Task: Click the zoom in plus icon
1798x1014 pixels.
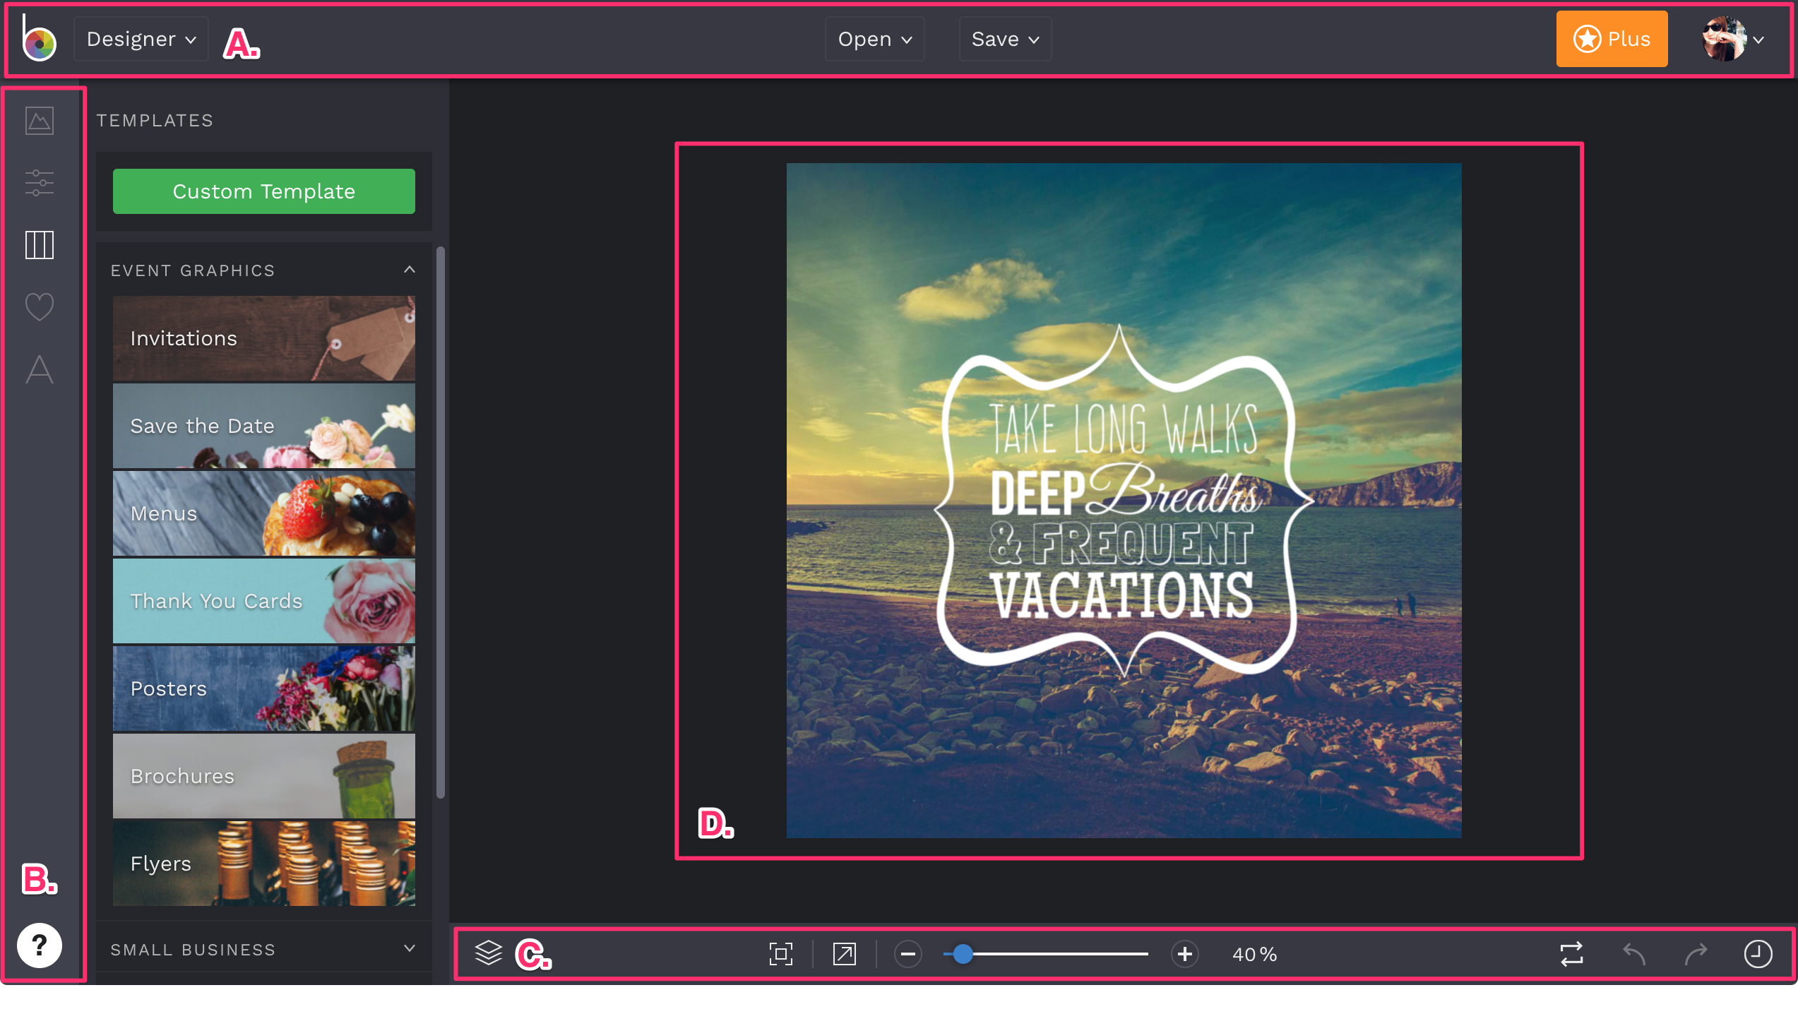Action: click(1185, 954)
